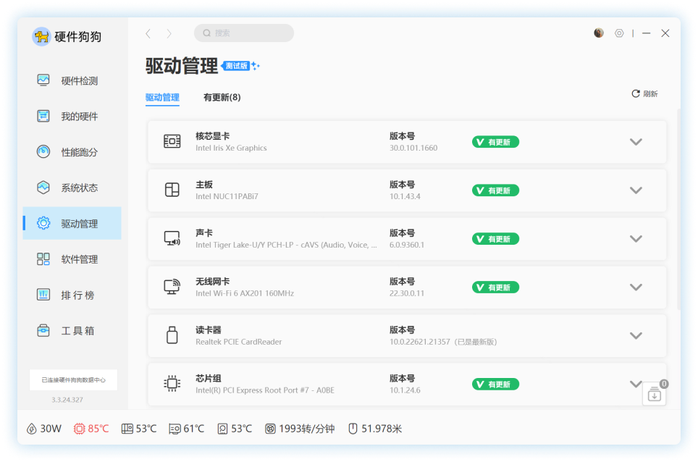Go to 性能跑分 benchmark page
The height and width of the screenshot is (462, 698).
(x=72, y=152)
